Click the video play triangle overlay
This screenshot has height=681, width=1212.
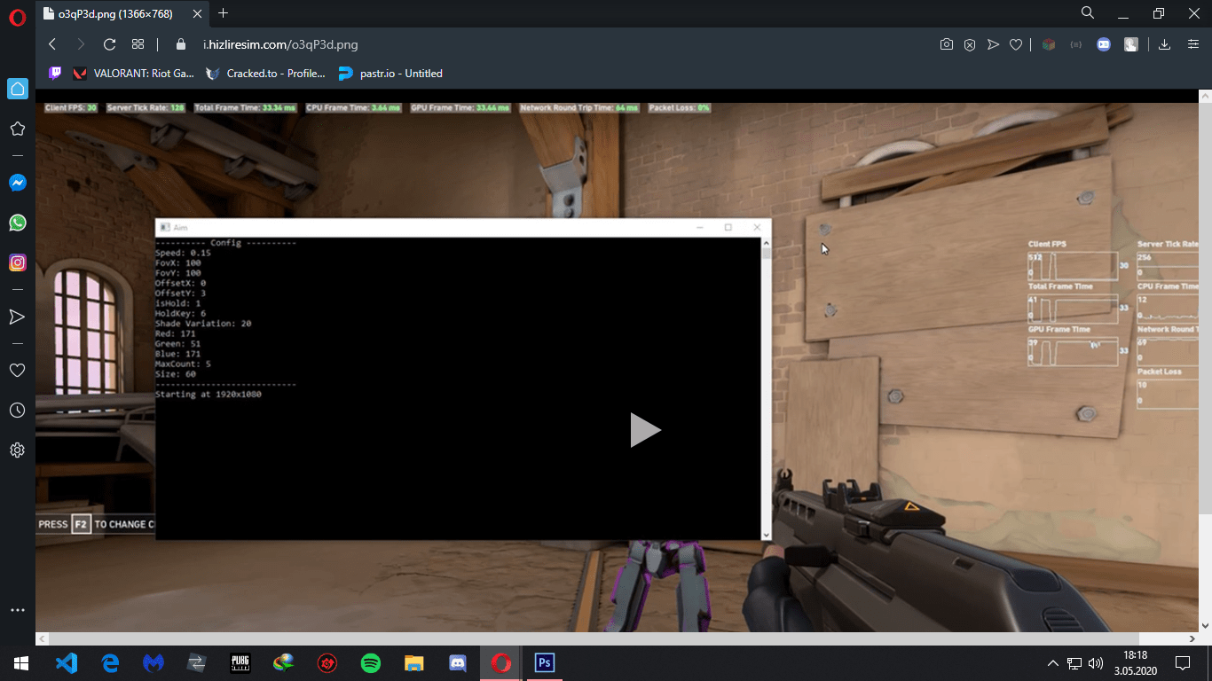[645, 430]
